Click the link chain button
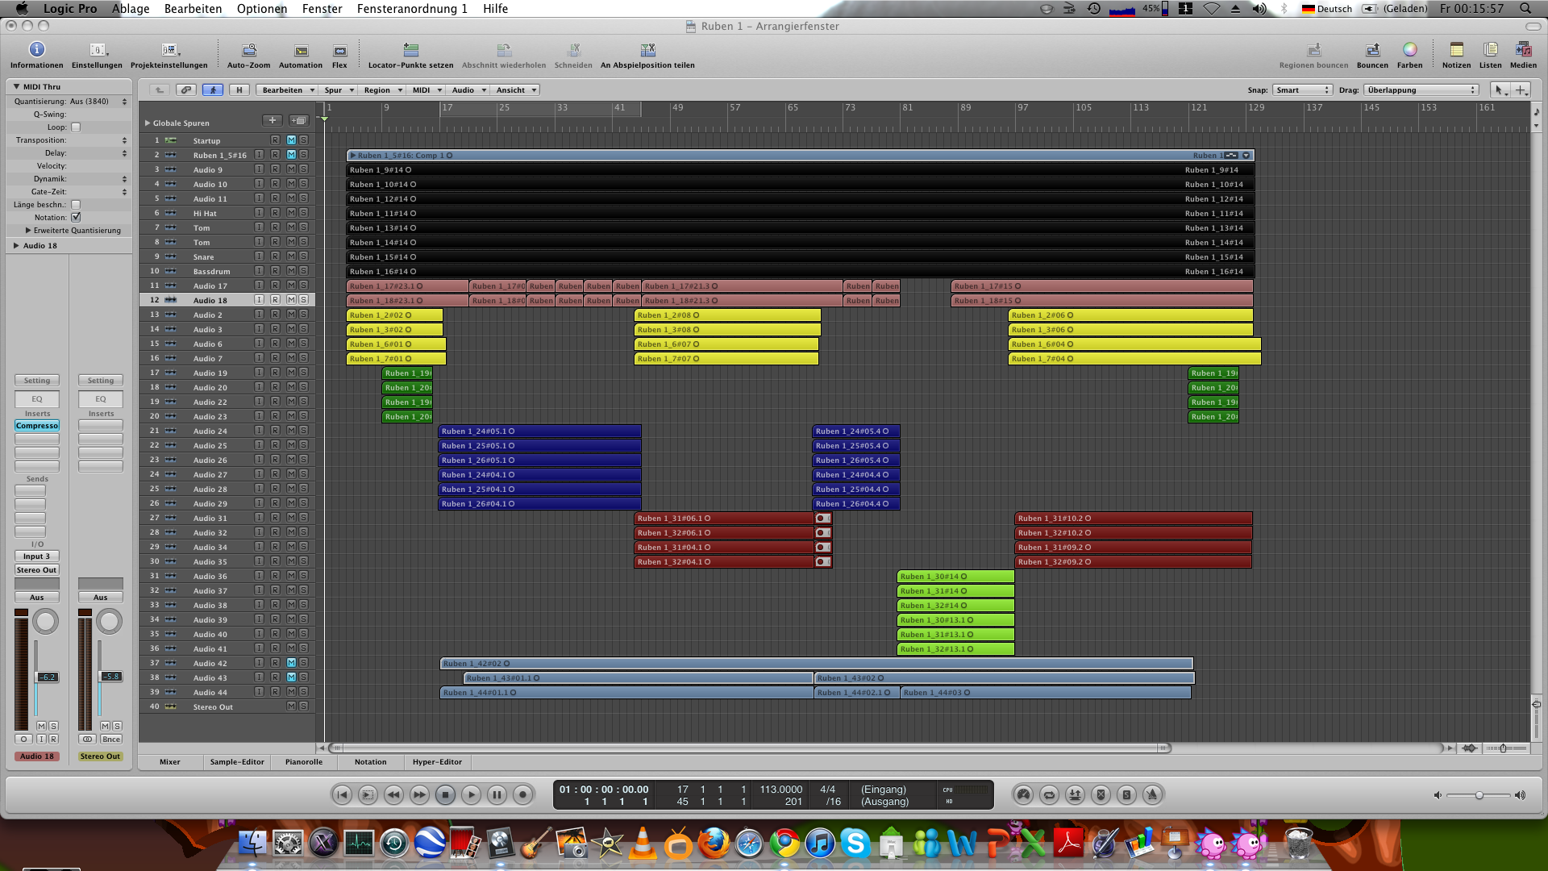Viewport: 1548px width, 871px height. 186,90
